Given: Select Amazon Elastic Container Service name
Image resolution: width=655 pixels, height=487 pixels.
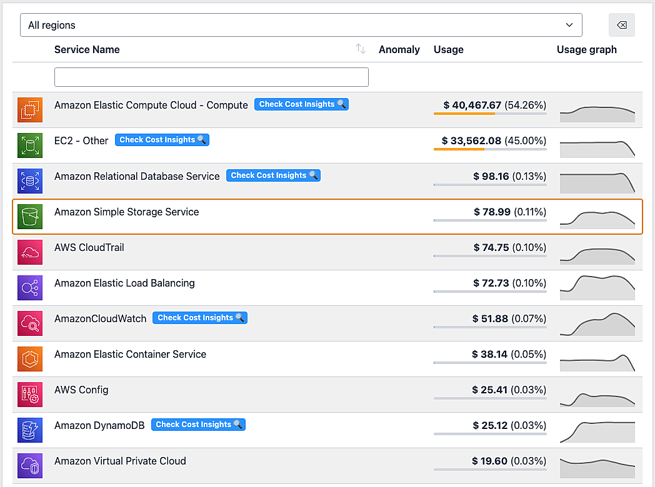Looking at the screenshot, I should click(130, 354).
